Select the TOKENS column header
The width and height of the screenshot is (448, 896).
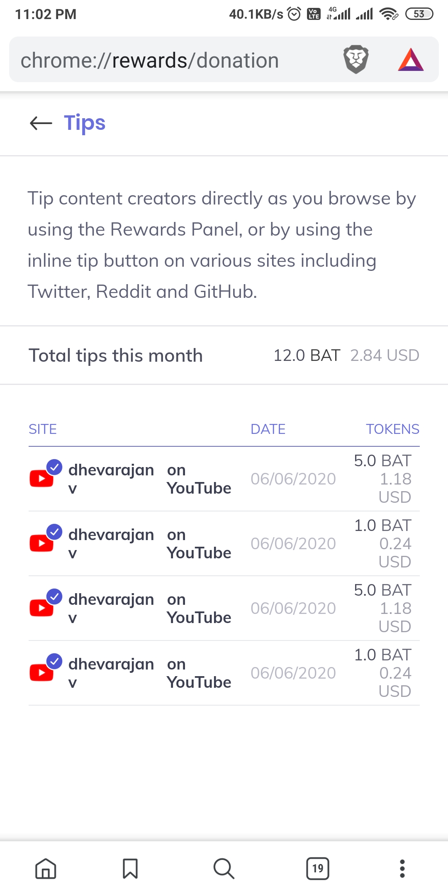(392, 429)
